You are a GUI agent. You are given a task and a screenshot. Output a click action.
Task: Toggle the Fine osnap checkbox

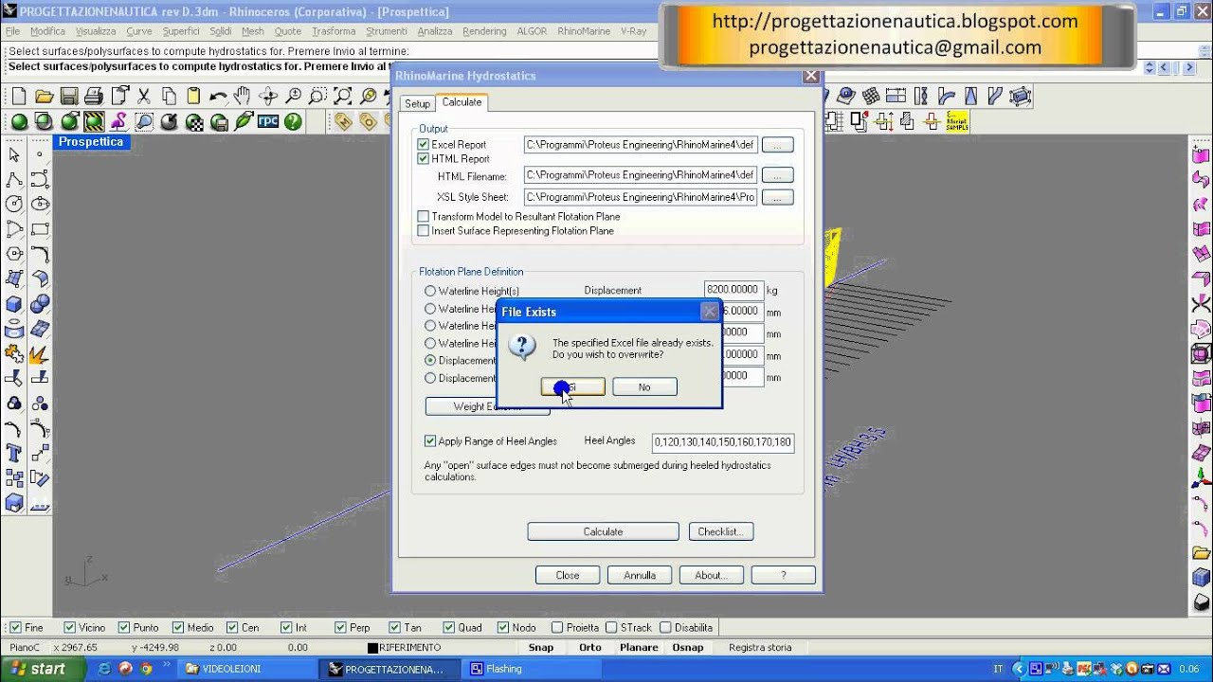[15, 627]
